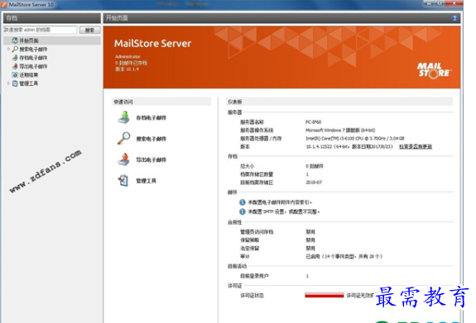Expand the 管理工具 tree node arrow
476x323 pixels.
[8, 83]
